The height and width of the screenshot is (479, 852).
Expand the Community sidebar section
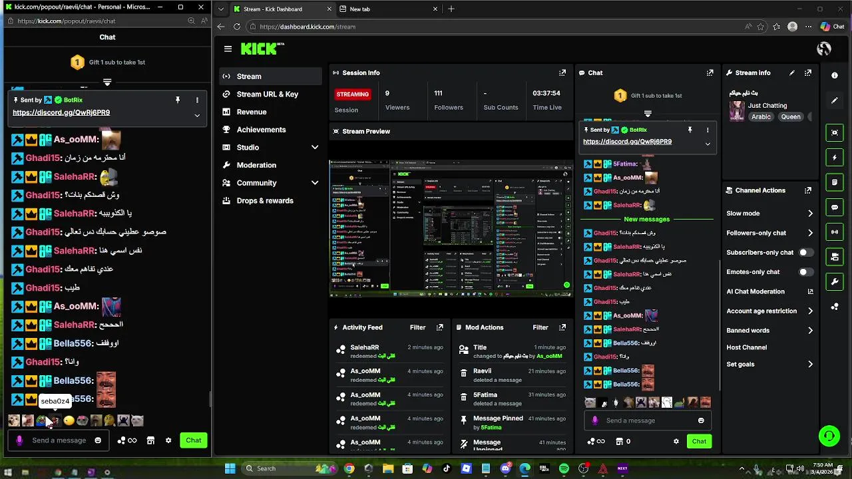(x=315, y=183)
